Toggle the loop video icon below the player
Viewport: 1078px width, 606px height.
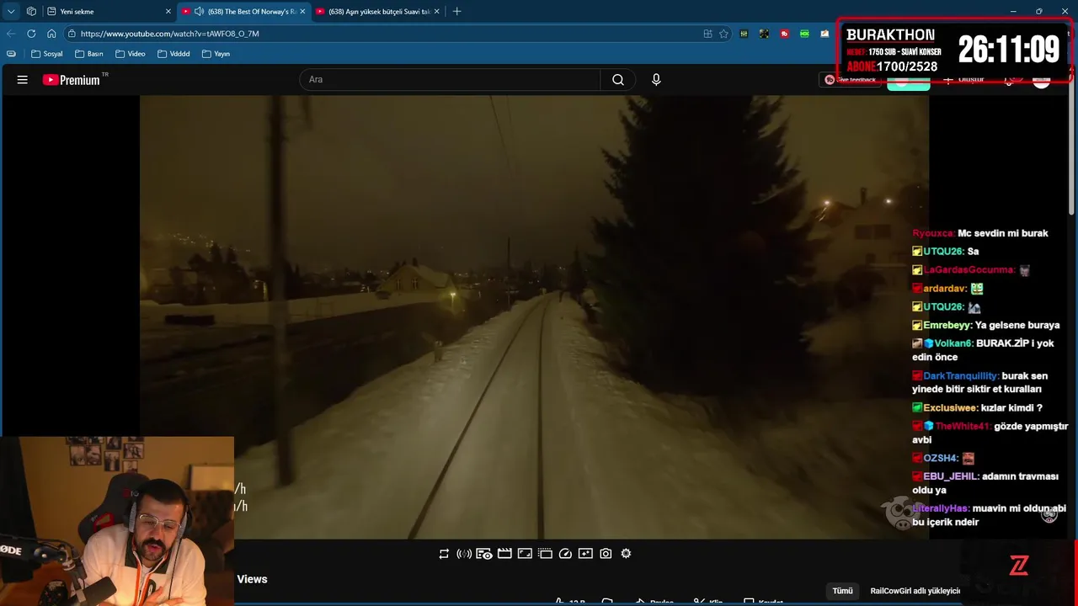[x=444, y=554]
